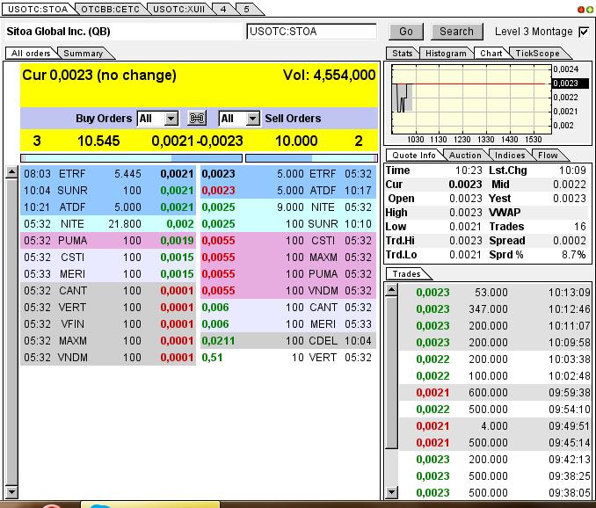Open the Buy Orders filter dropdown
596x508 pixels.
click(171, 119)
